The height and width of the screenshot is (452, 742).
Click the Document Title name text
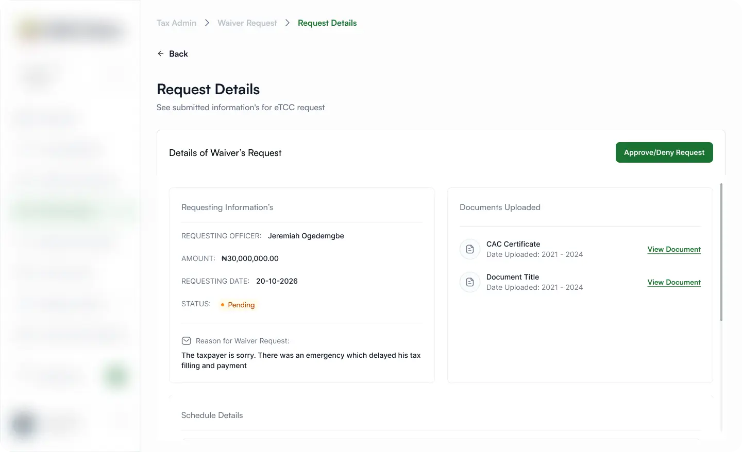tap(513, 277)
